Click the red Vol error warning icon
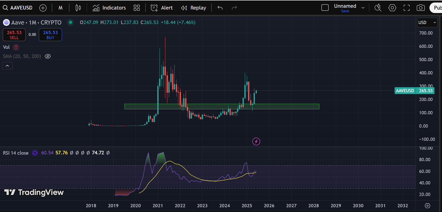This screenshot has height=212, width=442. coord(16,47)
